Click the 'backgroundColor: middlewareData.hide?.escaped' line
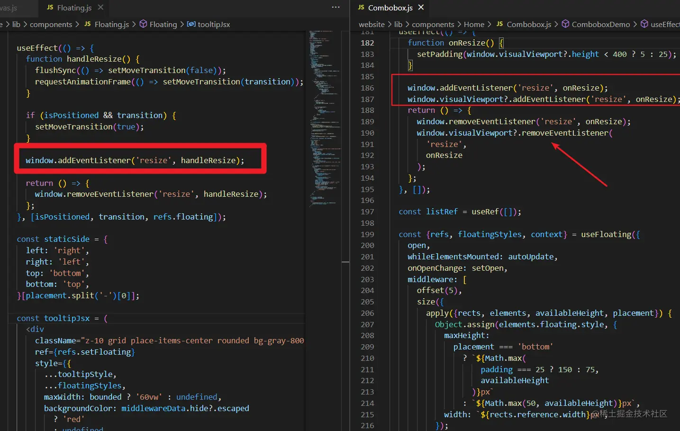680x431 pixels. [146, 408]
